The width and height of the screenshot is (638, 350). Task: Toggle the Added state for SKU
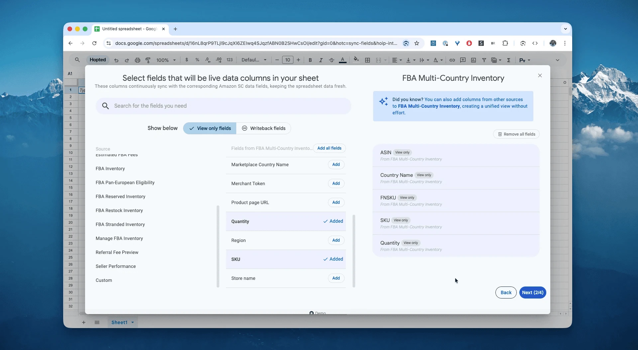click(x=333, y=259)
